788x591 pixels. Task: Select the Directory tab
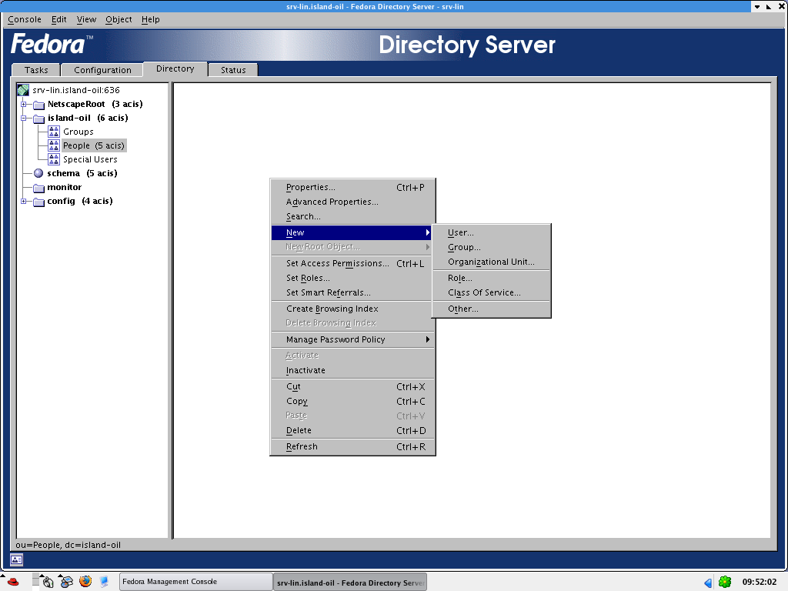pyautogui.click(x=175, y=68)
